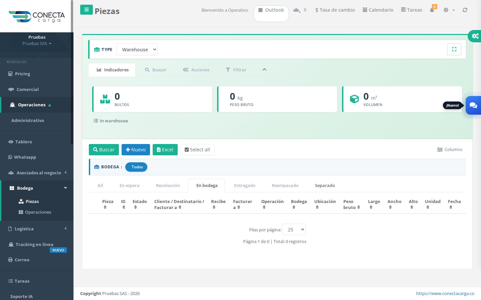Open the blue chat bubble widget
Screen dimensions: 481x300
[473, 105]
